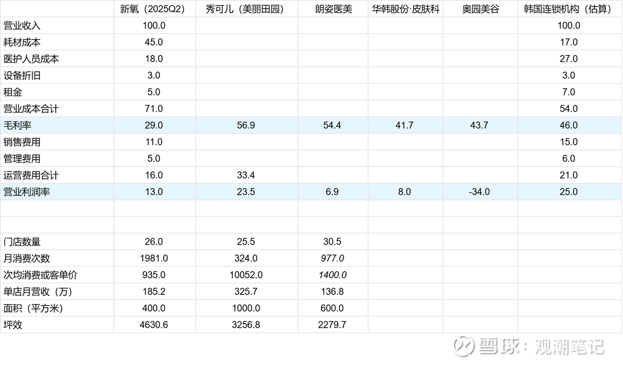The height and width of the screenshot is (366, 623).
Task: Click the 管理费用 row label
Action: (x=22, y=159)
